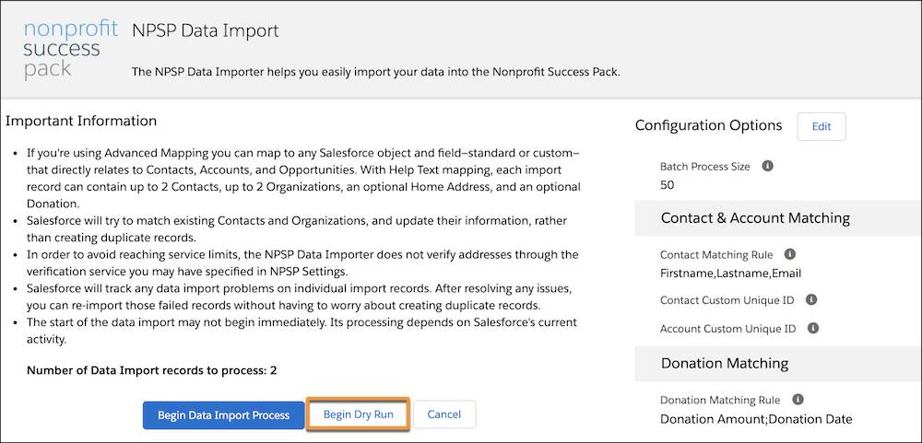
Task: Click the Begin Data Import Process button
Action: pyautogui.click(x=223, y=414)
